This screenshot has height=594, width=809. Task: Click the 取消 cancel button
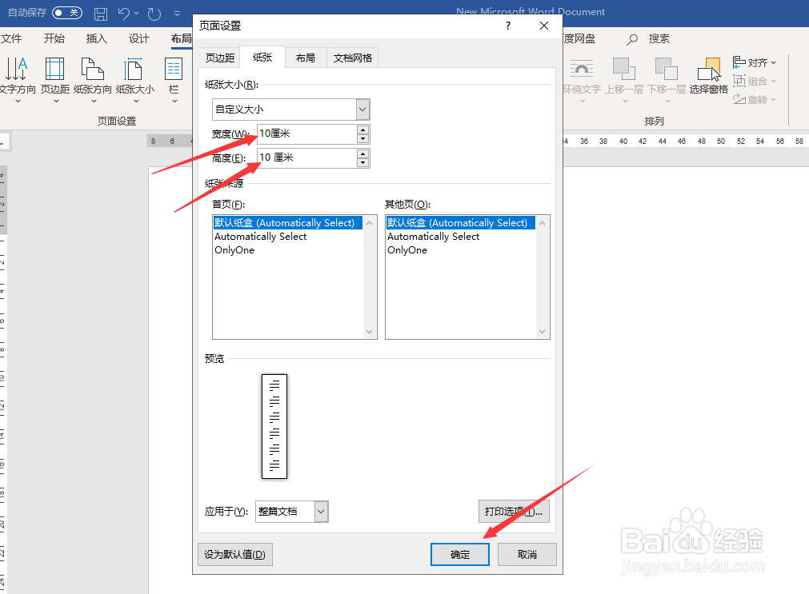527,554
